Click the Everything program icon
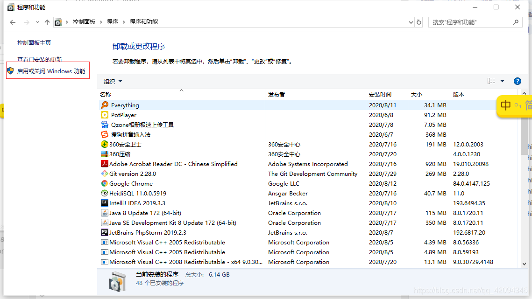 105,105
